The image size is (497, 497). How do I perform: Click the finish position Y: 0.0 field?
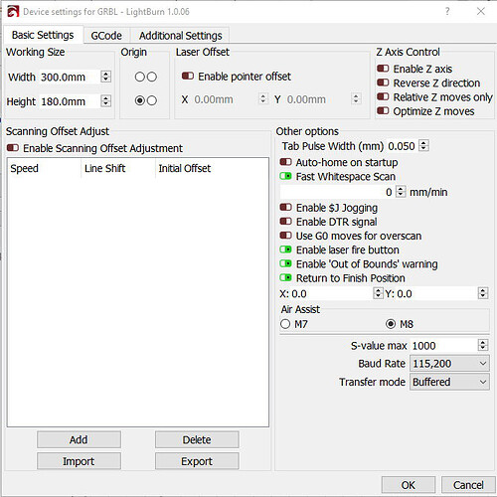click(x=431, y=293)
